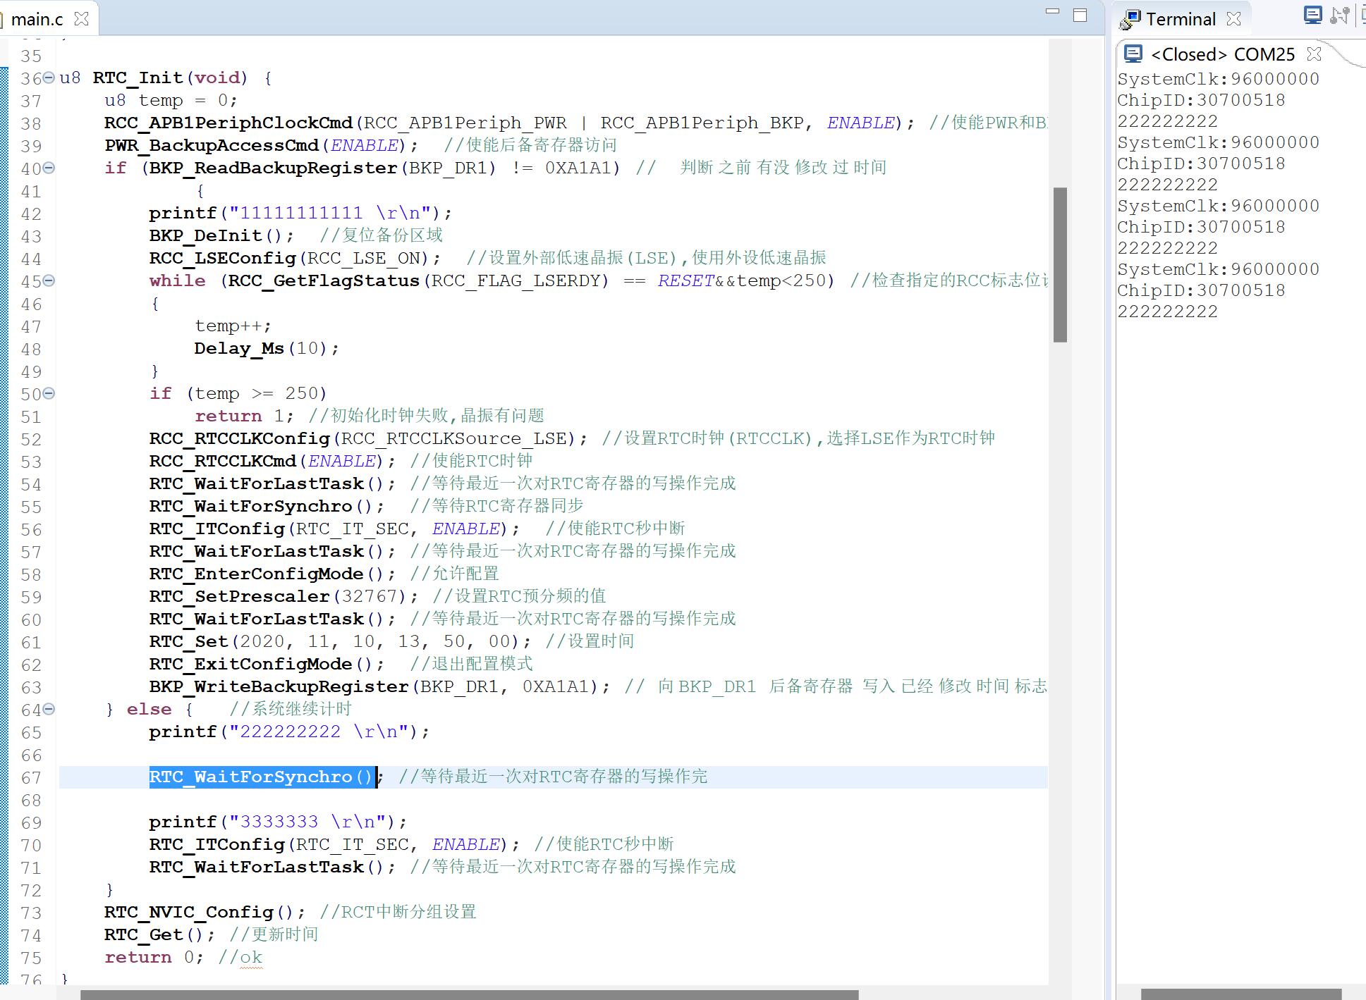Click the COM25 connection monitor icon
This screenshot has height=1000, width=1366.
click(x=1133, y=54)
